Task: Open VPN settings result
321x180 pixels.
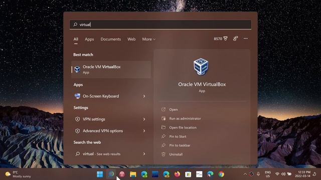Action: (111, 119)
